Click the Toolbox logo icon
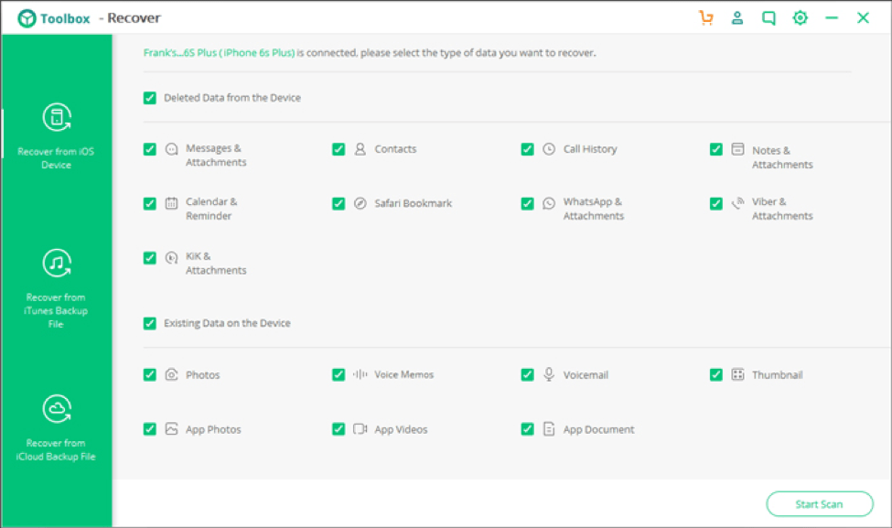Image resolution: width=892 pixels, height=528 pixels. coord(27,18)
